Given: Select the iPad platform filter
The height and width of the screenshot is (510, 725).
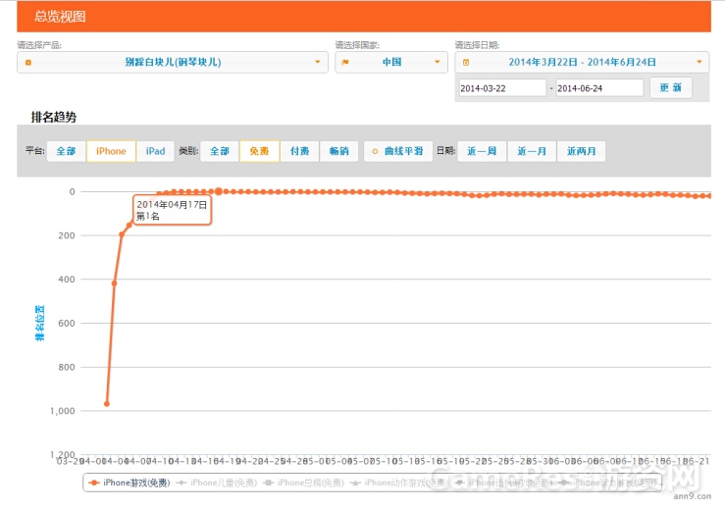Looking at the screenshot, I should coord(155,151).
